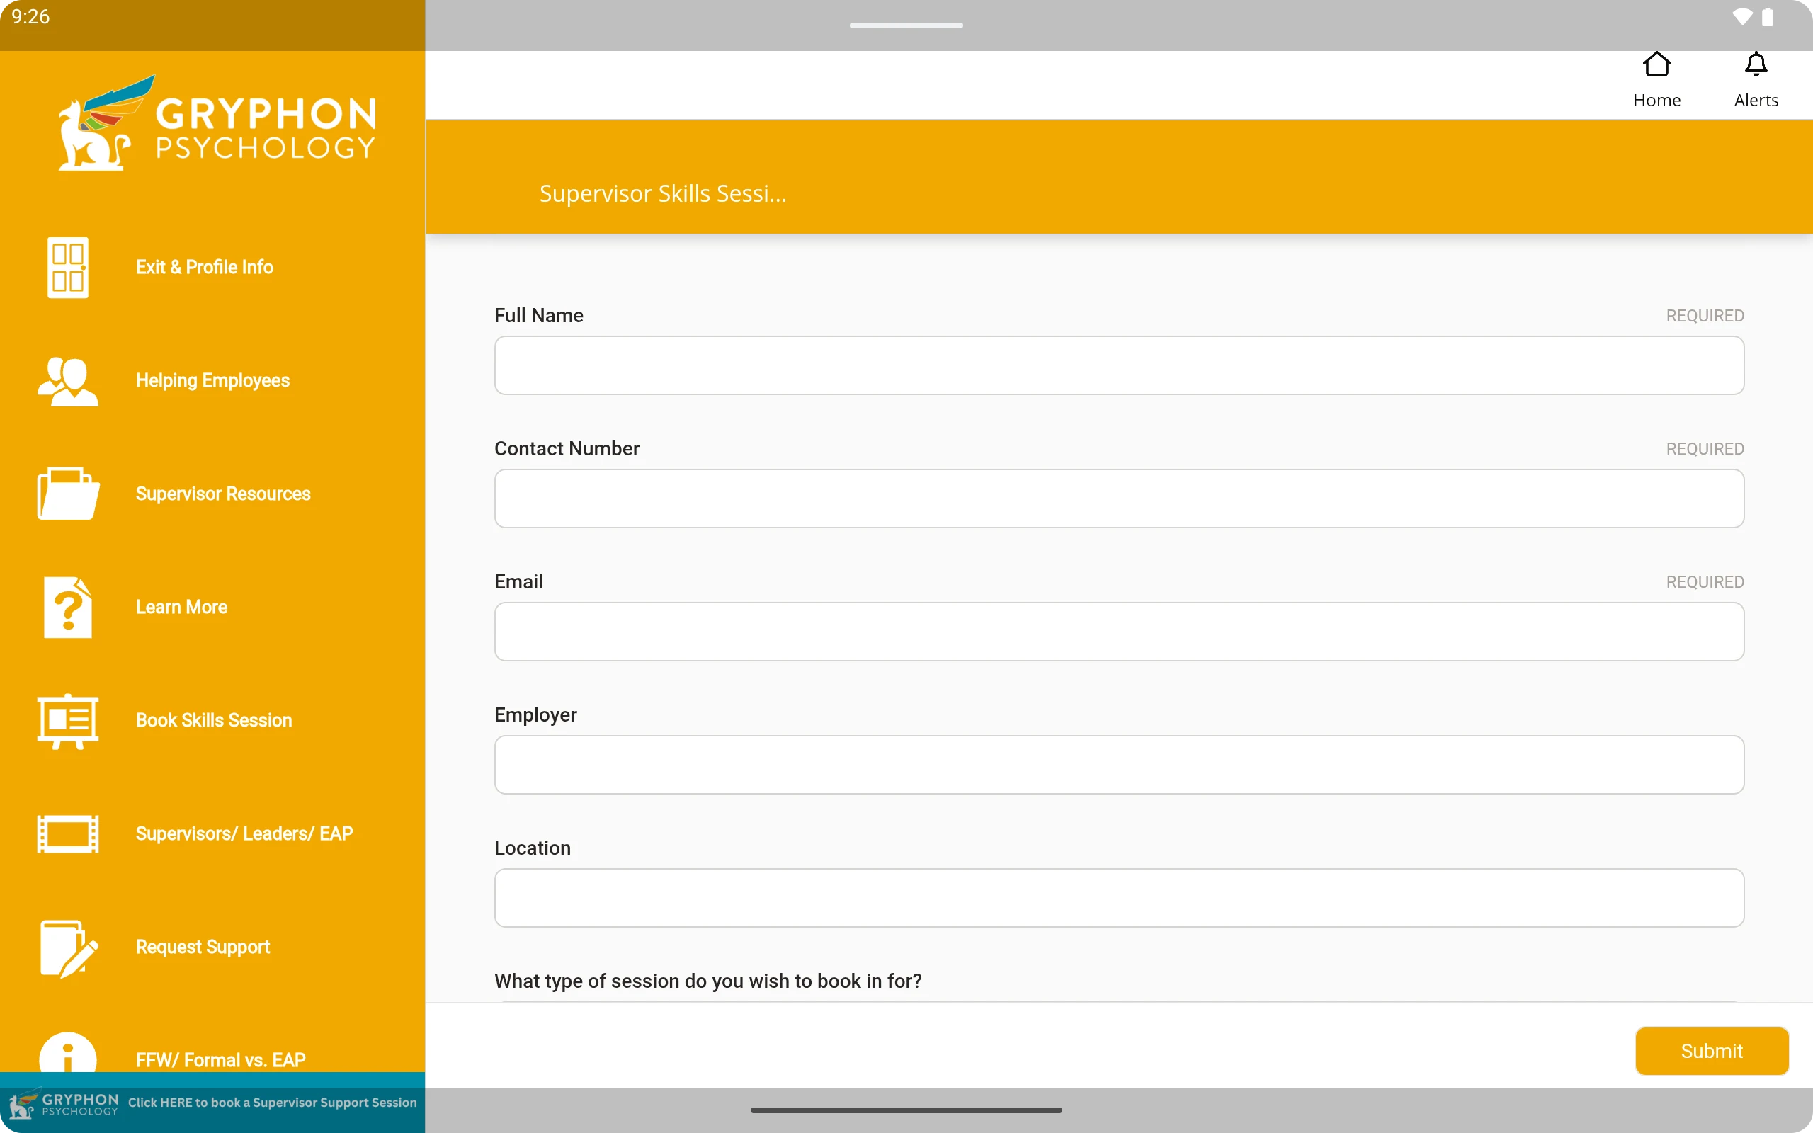Click the battery icon in status bar
Viewport: 1813px width, 1133px height.
pyautogui.click(x=1767, y=17)
